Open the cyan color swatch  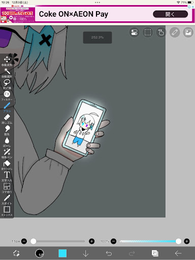point(62,253)
